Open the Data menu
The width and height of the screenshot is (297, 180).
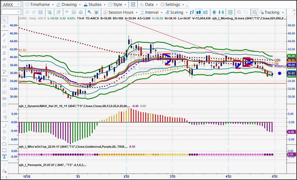coord(147,5)
